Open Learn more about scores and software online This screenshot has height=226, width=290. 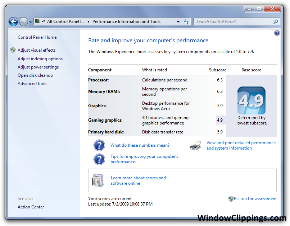pyautogui.click(x=138, y=181)
